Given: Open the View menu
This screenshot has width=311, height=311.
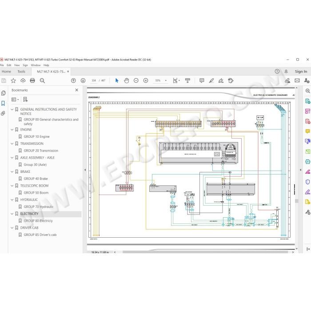Looking at the screenshot, I should (17, 65).
